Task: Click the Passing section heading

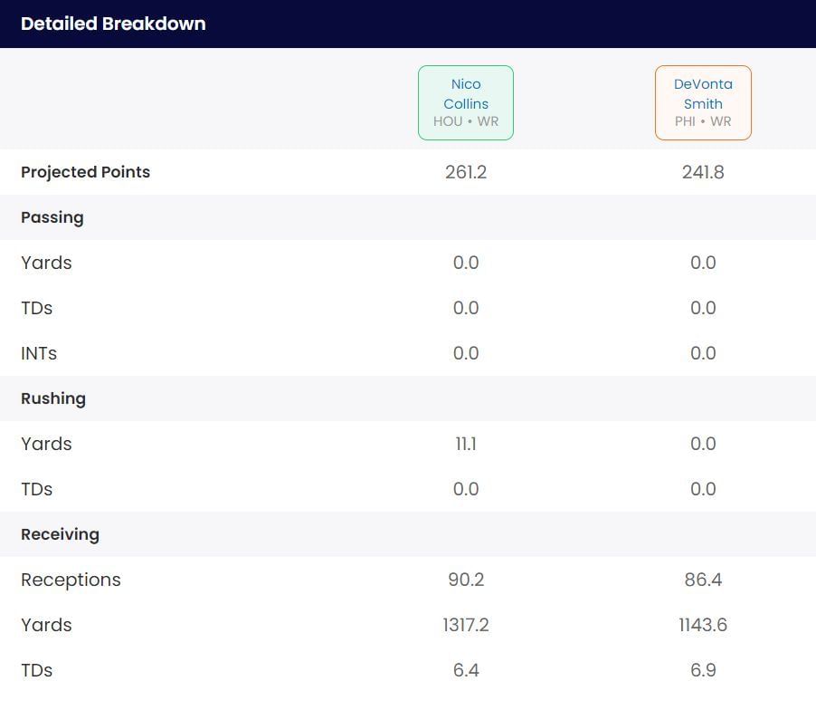Action: click(52, 217)
